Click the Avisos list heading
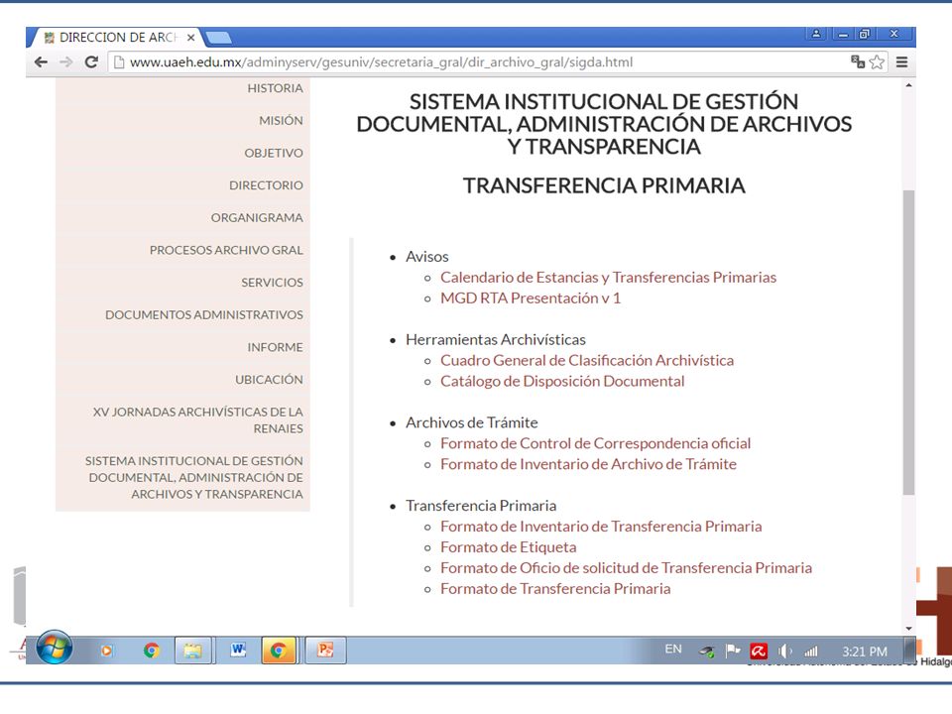The image size is (952, 714). (426, 256)
